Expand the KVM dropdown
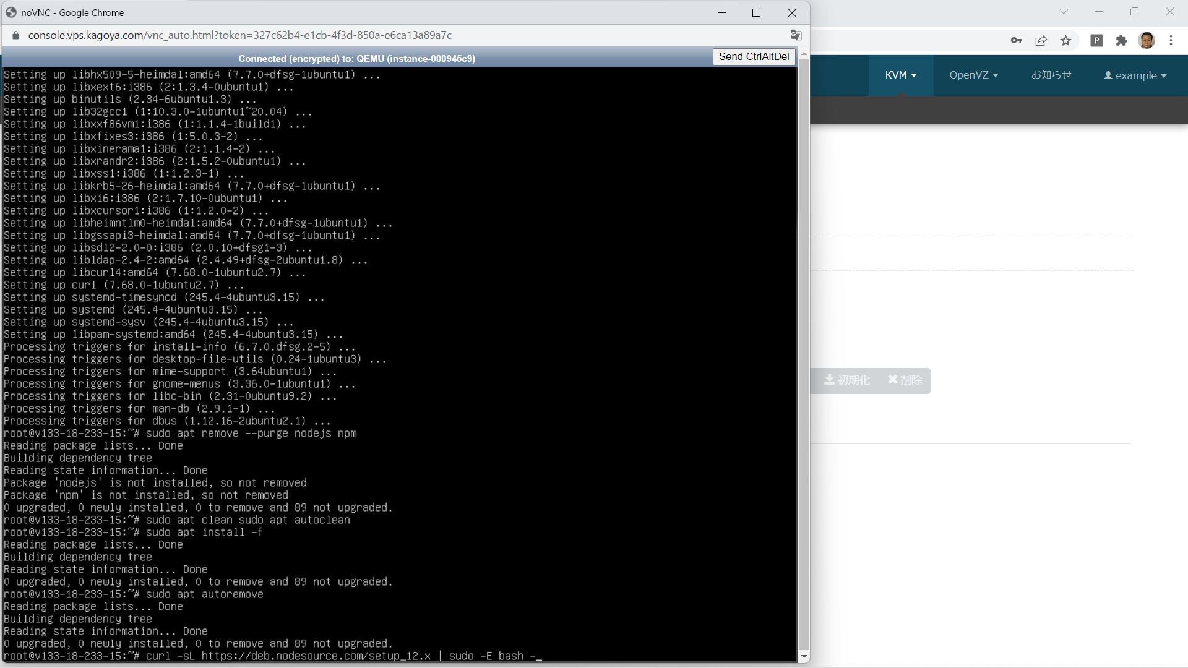This screenshot has height=668, width=1188. pyautogui.click(x=900, y=75)
